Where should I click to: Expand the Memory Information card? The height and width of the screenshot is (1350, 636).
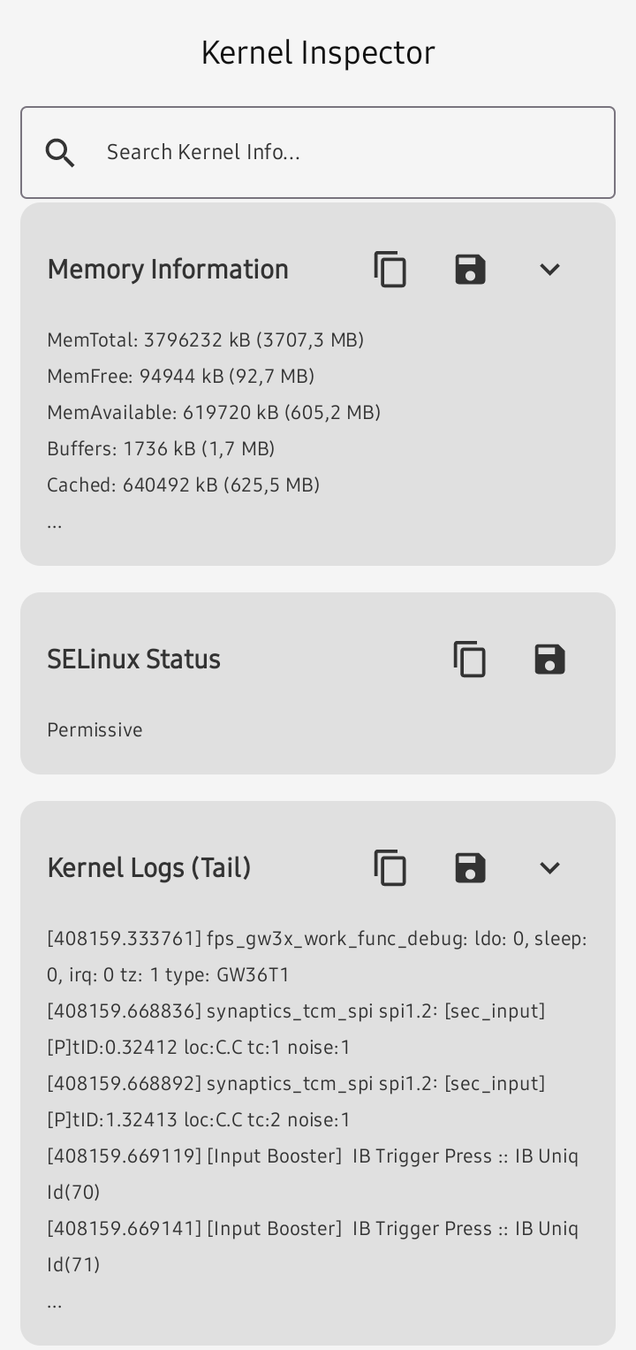click(549, 270)
